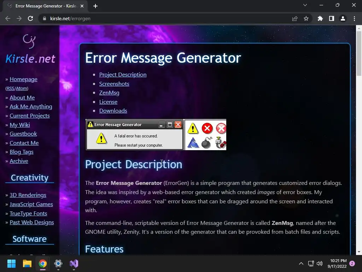Toggle the browser side panel
Viewport: 362px width, 272px height.
331,18
